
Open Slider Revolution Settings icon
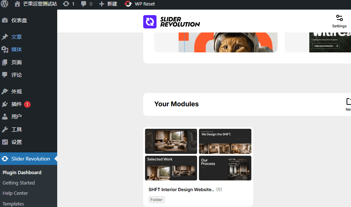coord(339,21)
